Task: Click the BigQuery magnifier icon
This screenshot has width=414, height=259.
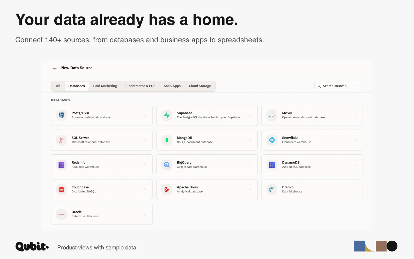Action: click(167, 165)
